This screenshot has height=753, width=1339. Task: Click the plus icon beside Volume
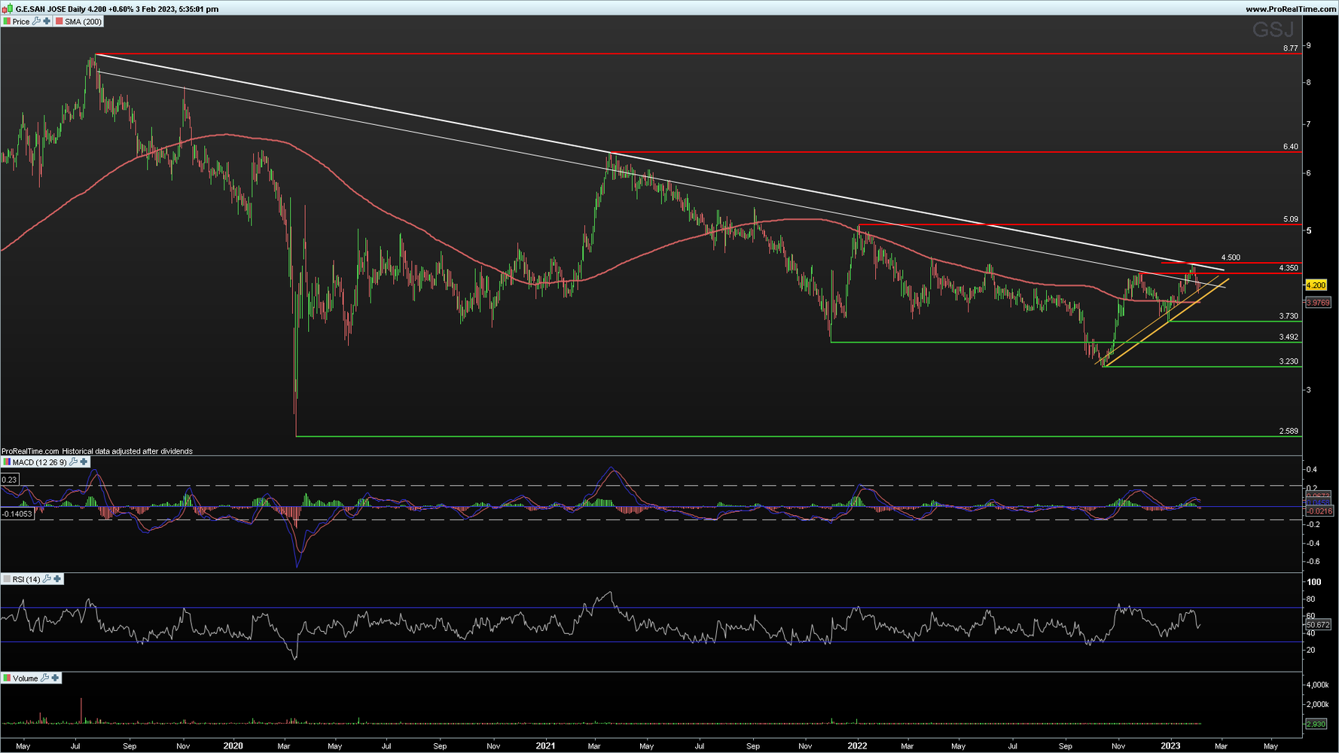tap(55, 678)
